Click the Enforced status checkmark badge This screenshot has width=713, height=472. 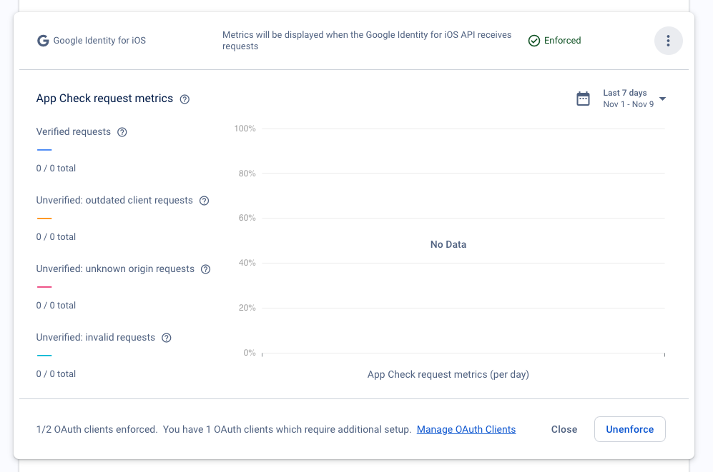click(534, 41)
